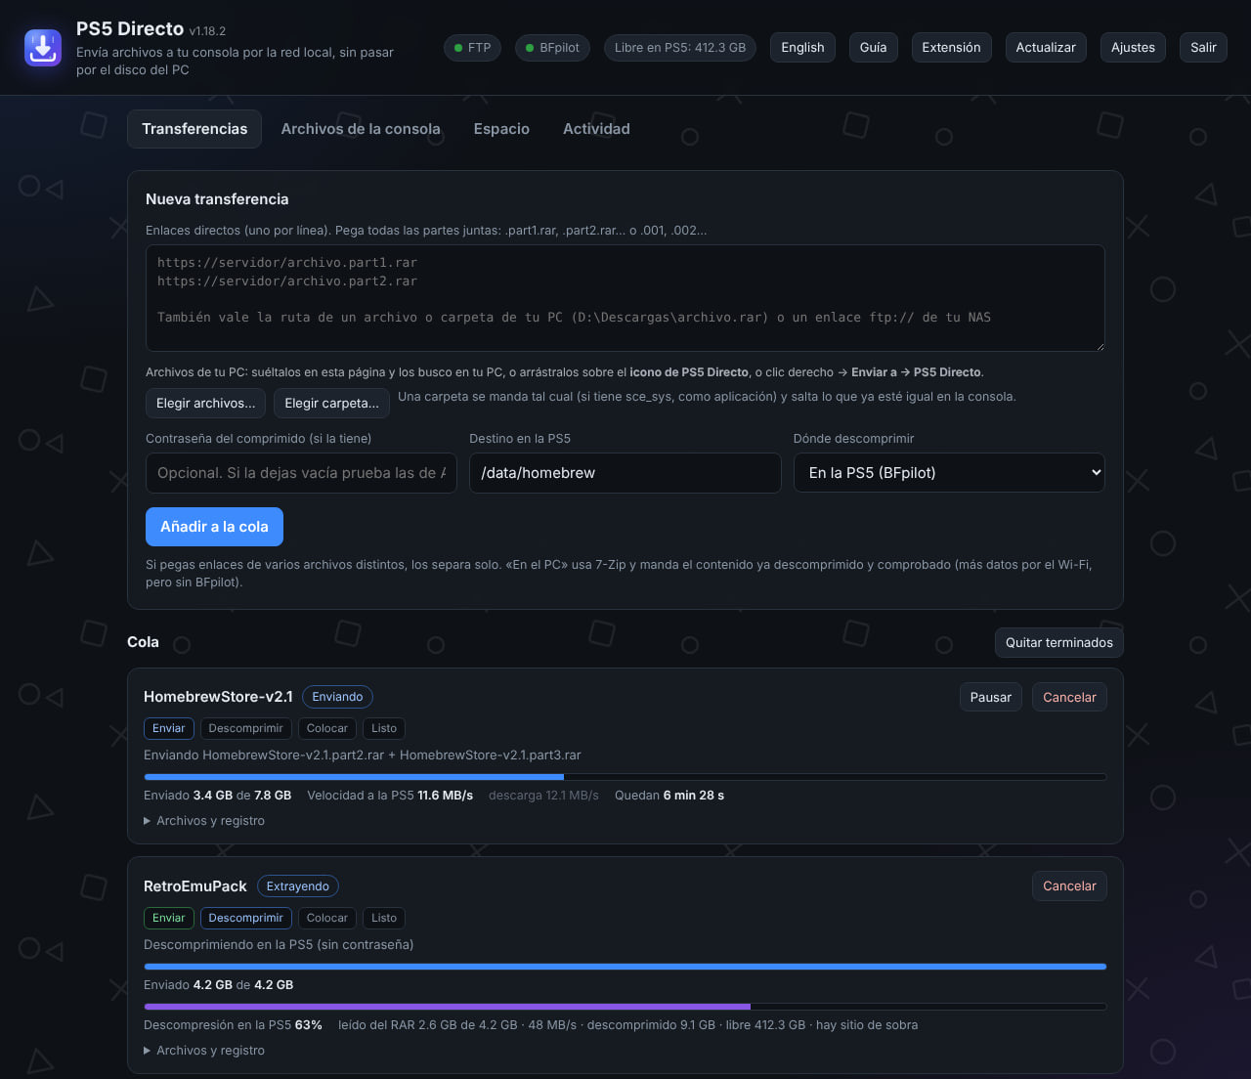Click the Actualizar button
The height and width of the screenshot is (1079, 1251).
(x=1046, y=47)
